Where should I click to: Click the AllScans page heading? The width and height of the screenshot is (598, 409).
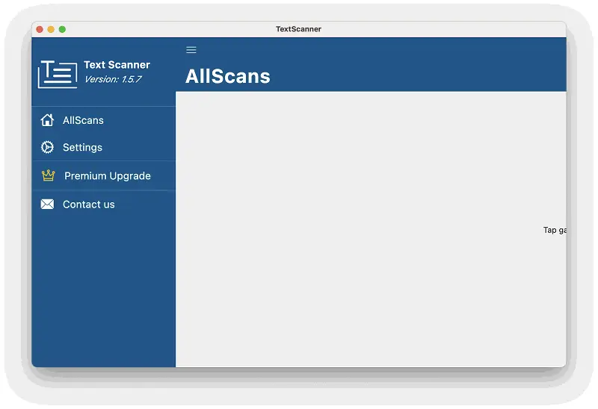(x=228, y=76)
